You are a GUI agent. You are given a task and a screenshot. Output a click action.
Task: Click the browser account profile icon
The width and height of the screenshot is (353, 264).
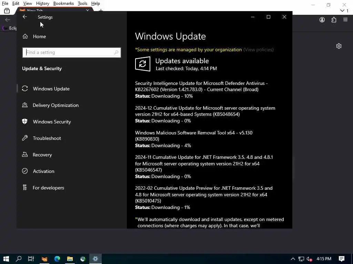click(322, 20)
